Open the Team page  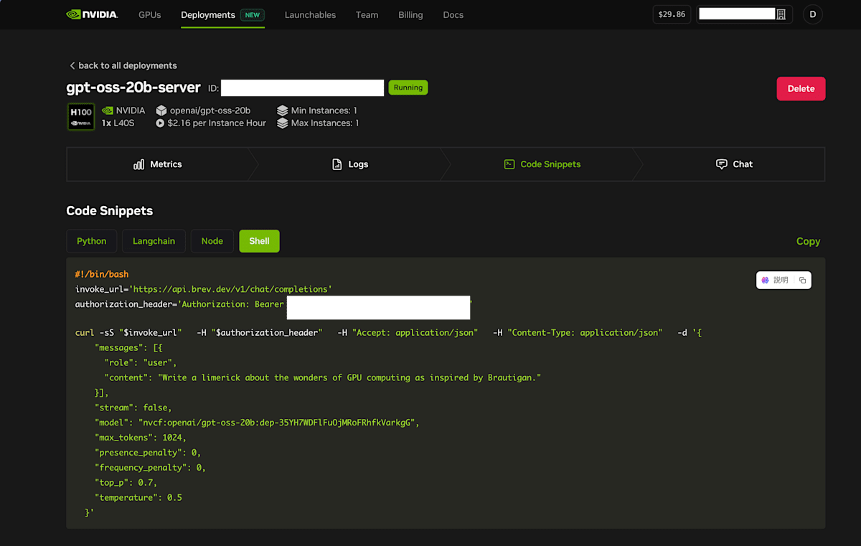367,14
